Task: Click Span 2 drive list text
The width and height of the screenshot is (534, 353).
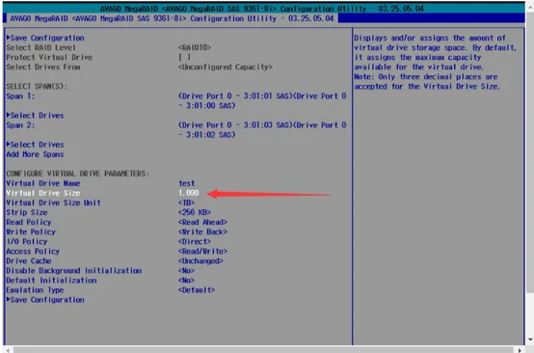Action: click(262, 130)
